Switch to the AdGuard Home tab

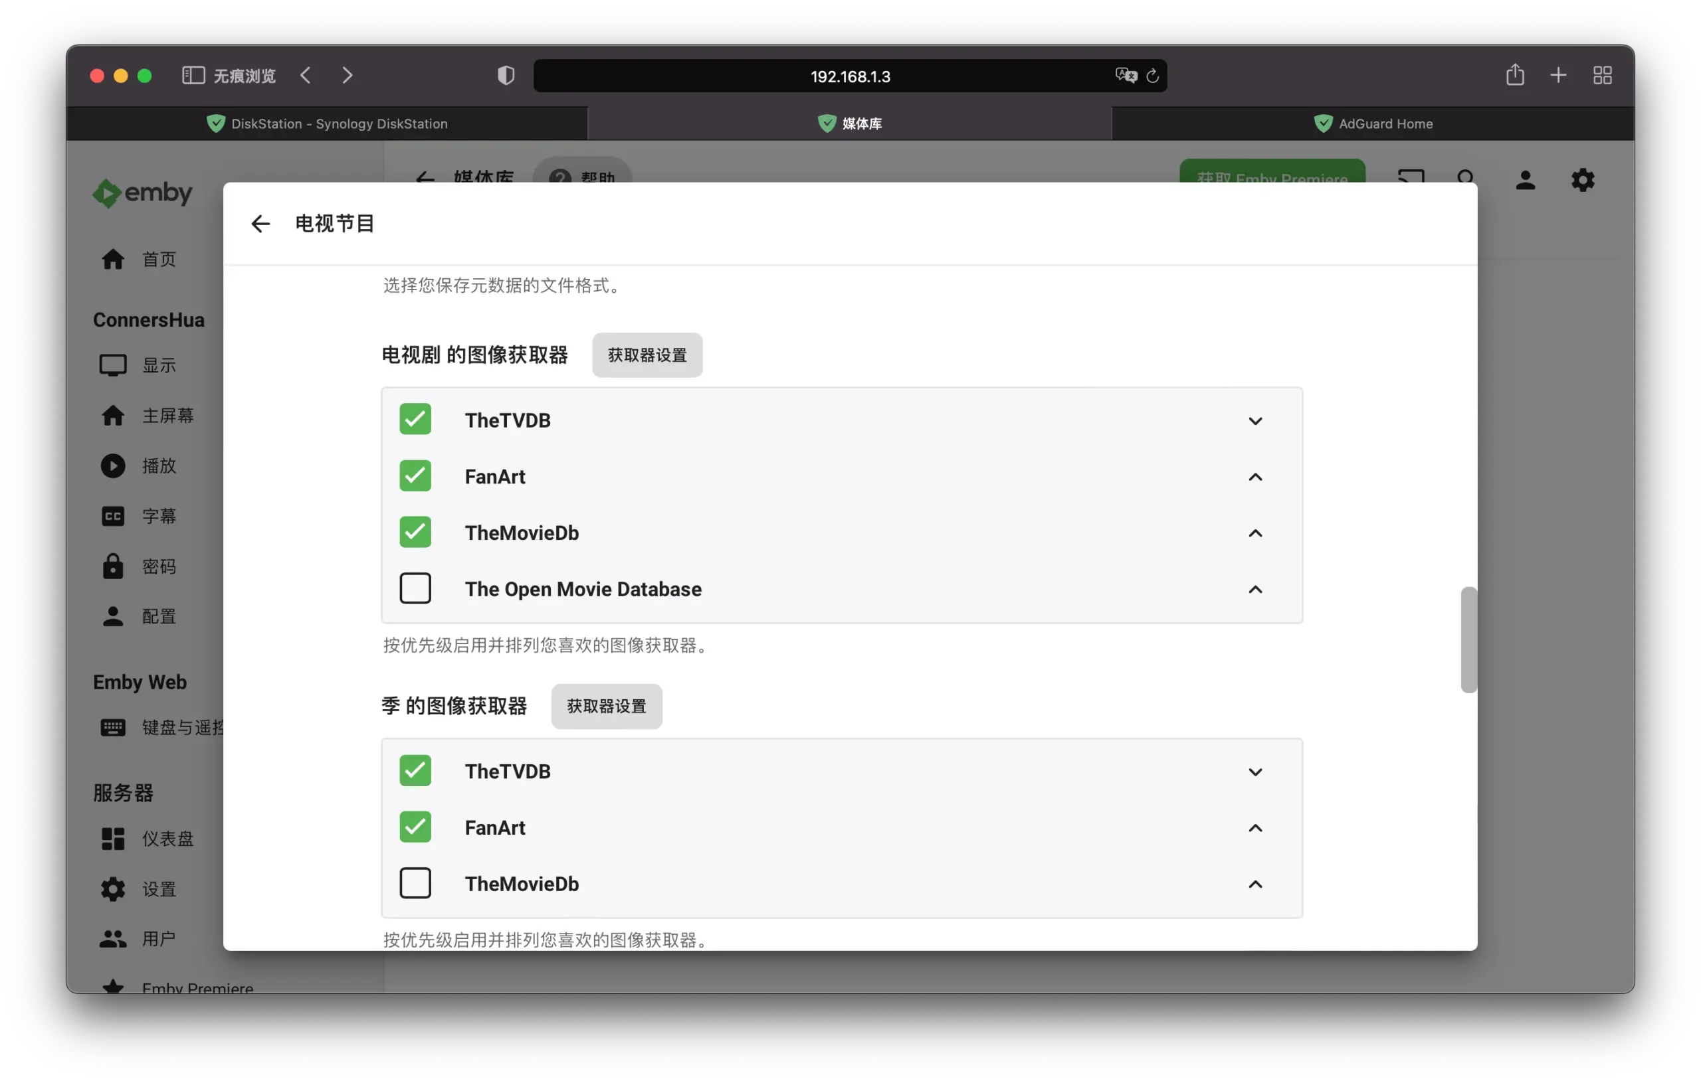coord(1373,124)
